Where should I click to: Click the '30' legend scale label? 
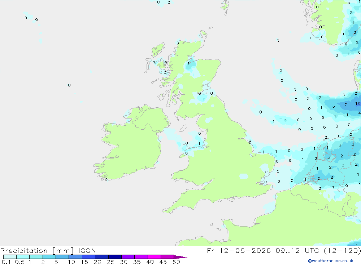[x=123, y=262]
